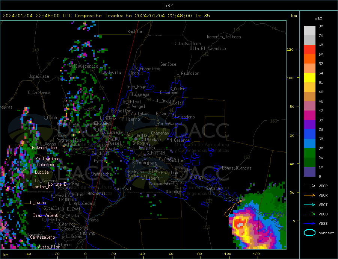Click the '-40' tick on bottom axis
The height and width of the screenshot is (259, 338).
(27, 254)
